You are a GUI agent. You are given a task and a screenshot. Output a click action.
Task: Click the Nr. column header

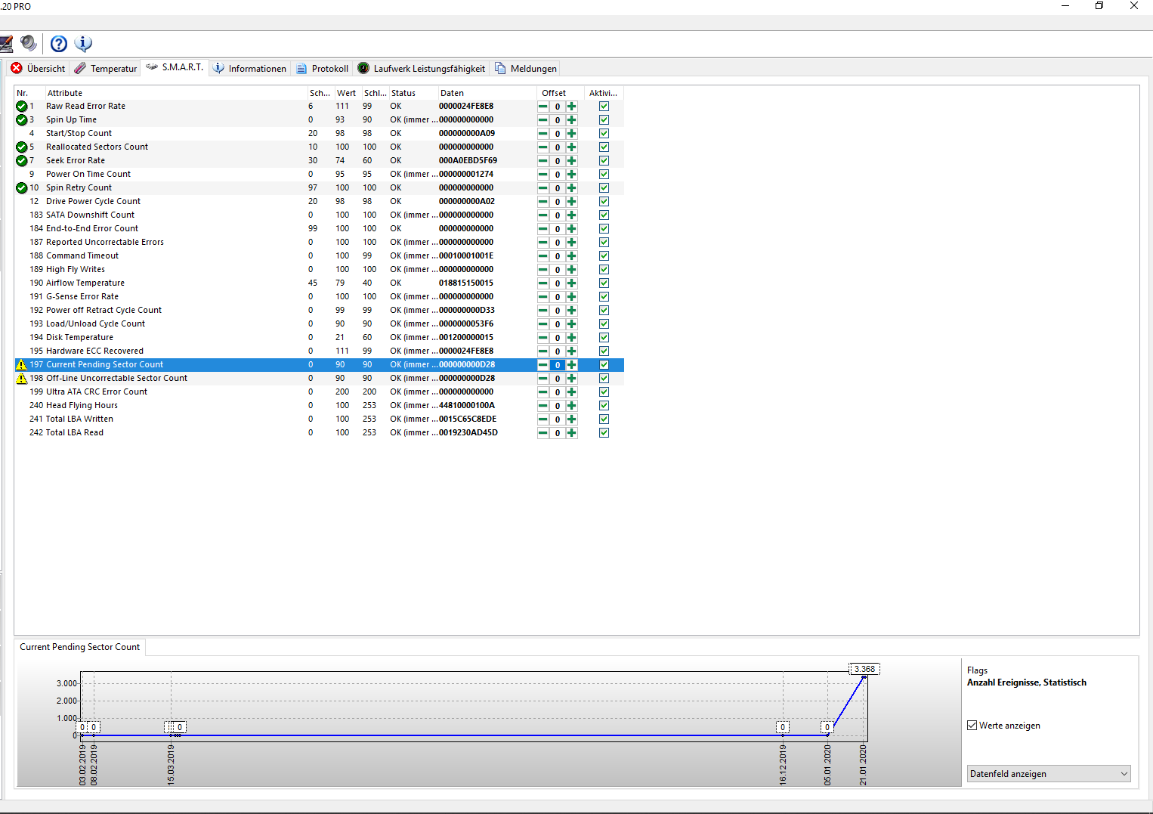coord(29,93)
